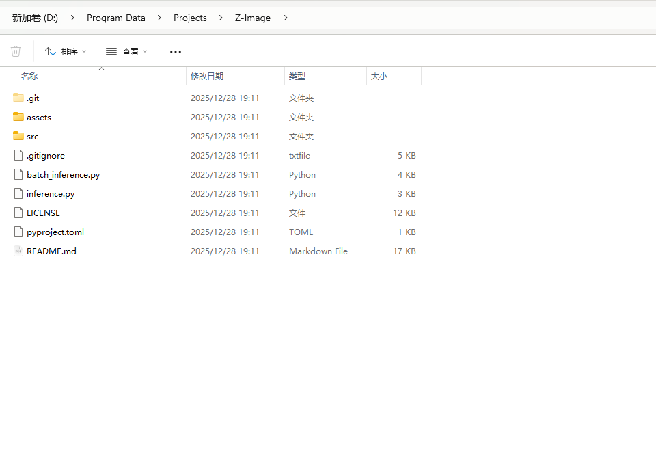Screen dimensions: 656x451
Task: Select the README.md file icon
Action: (x=18, y=251)
